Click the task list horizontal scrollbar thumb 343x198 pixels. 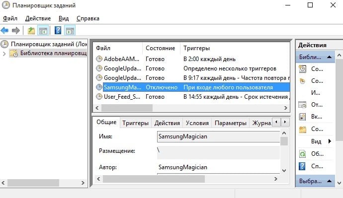[127, 108]
